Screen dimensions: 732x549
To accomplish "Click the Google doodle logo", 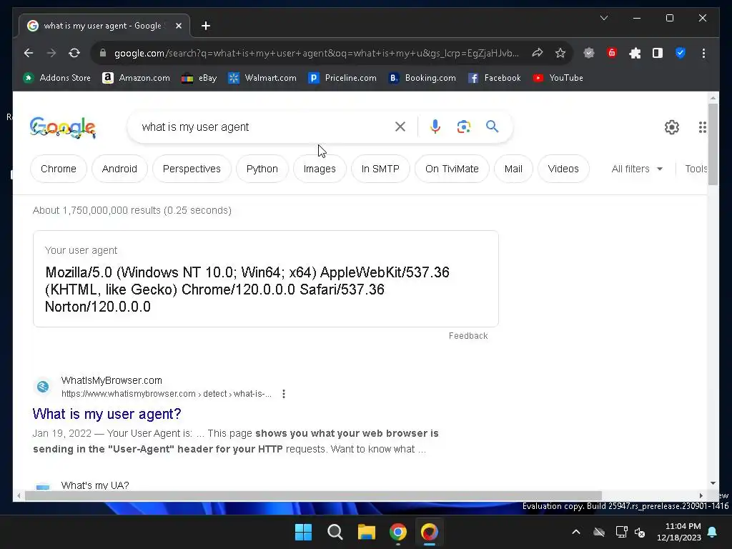I will tap(63, 127).
